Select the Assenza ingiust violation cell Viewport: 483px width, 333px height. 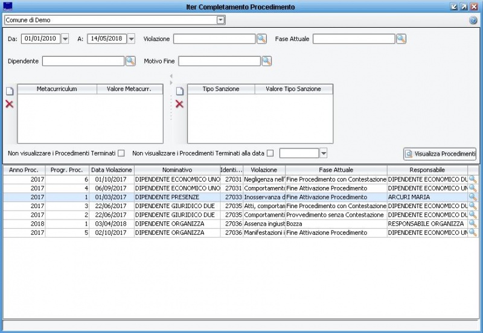tap(264, 224)
